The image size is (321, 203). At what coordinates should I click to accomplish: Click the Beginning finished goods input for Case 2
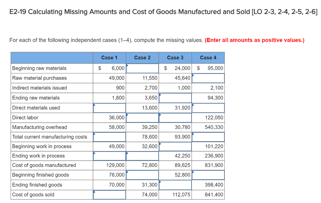click(x=142, y=175)
